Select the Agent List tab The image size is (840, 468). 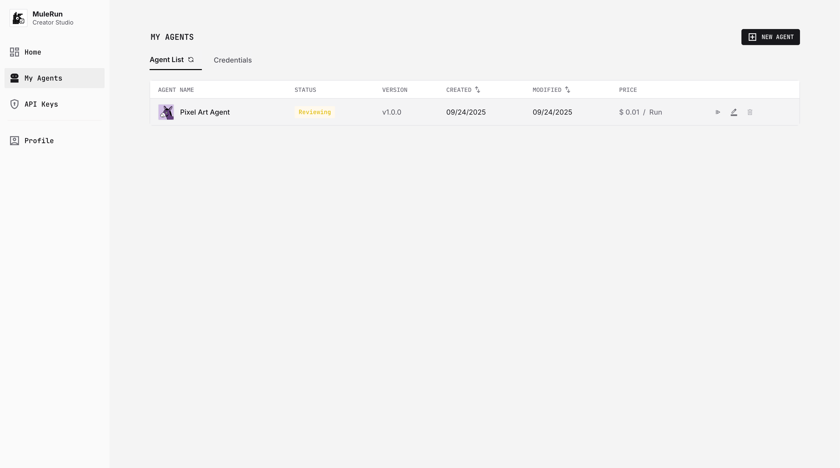(x=167, y=60)
